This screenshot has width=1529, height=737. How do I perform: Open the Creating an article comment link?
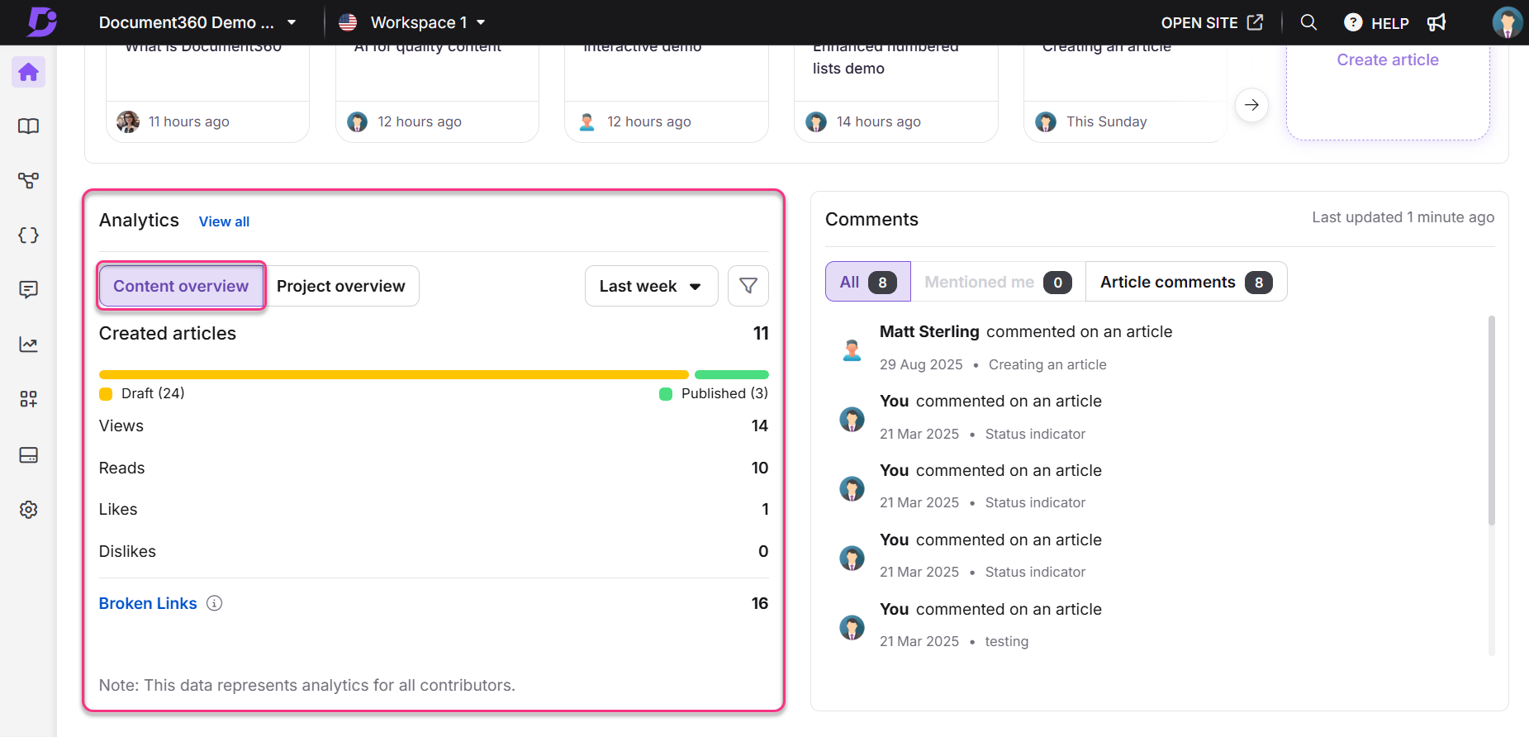[1047, 364]
